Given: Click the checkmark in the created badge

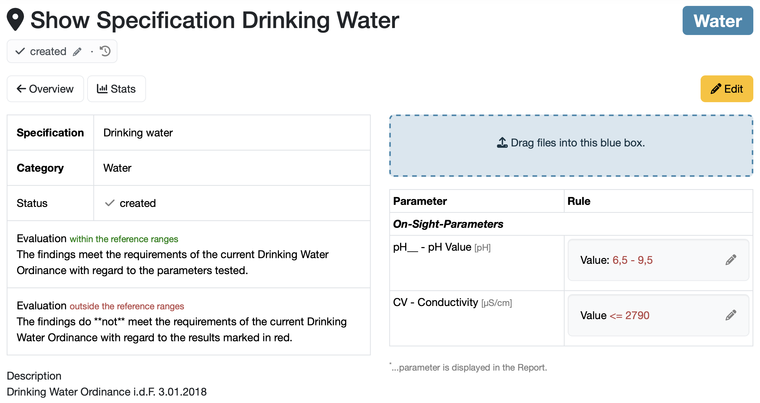Looking at the screenshot, I should 20,51.
